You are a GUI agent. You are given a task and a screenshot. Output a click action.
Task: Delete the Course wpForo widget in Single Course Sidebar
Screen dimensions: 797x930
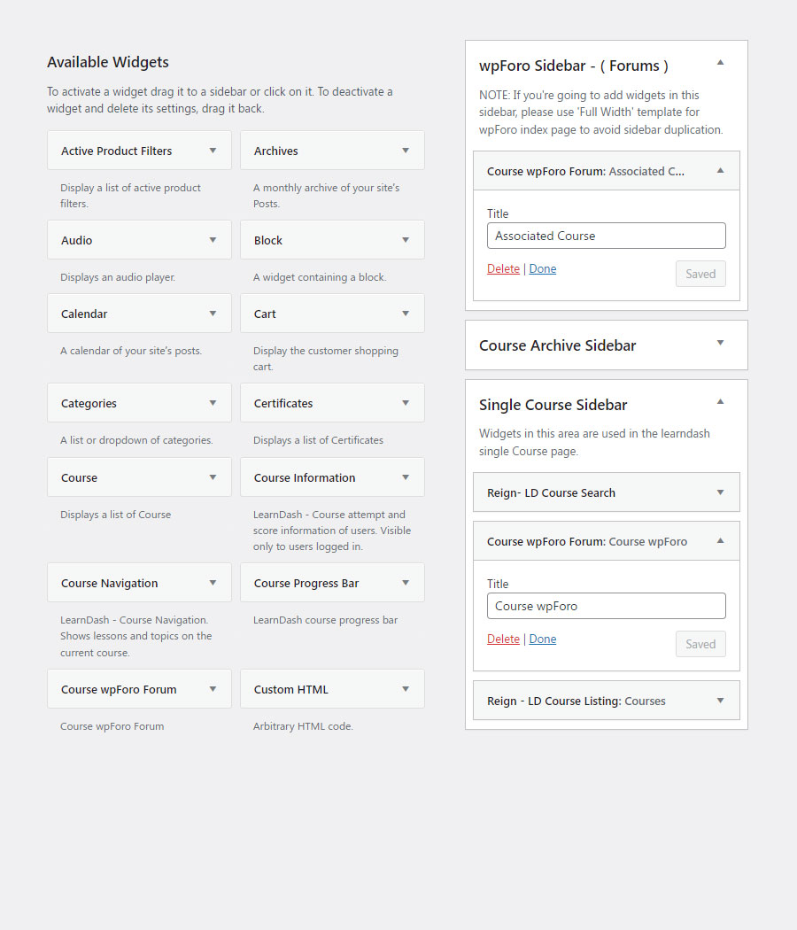(x=503, y=639)
